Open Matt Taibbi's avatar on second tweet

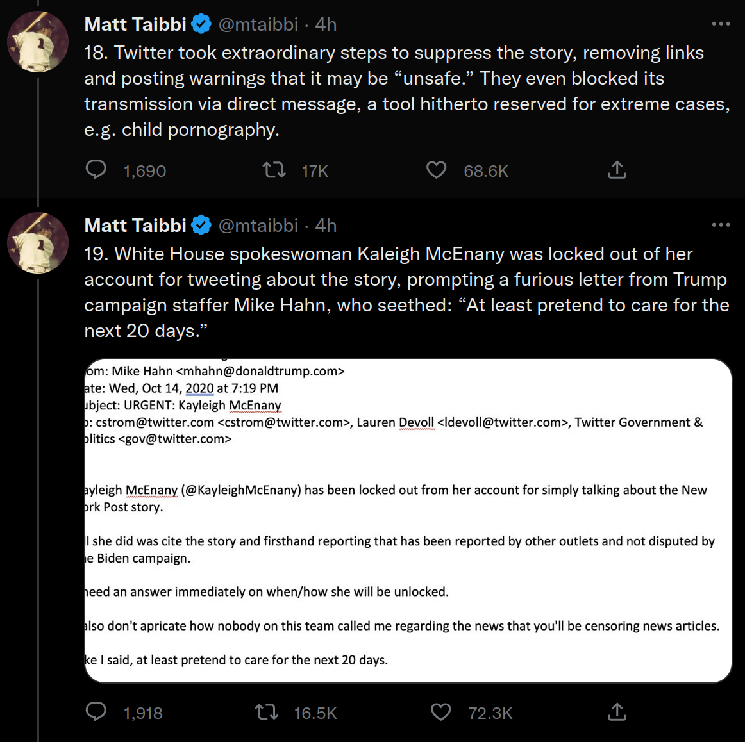[x=38, y=243]
